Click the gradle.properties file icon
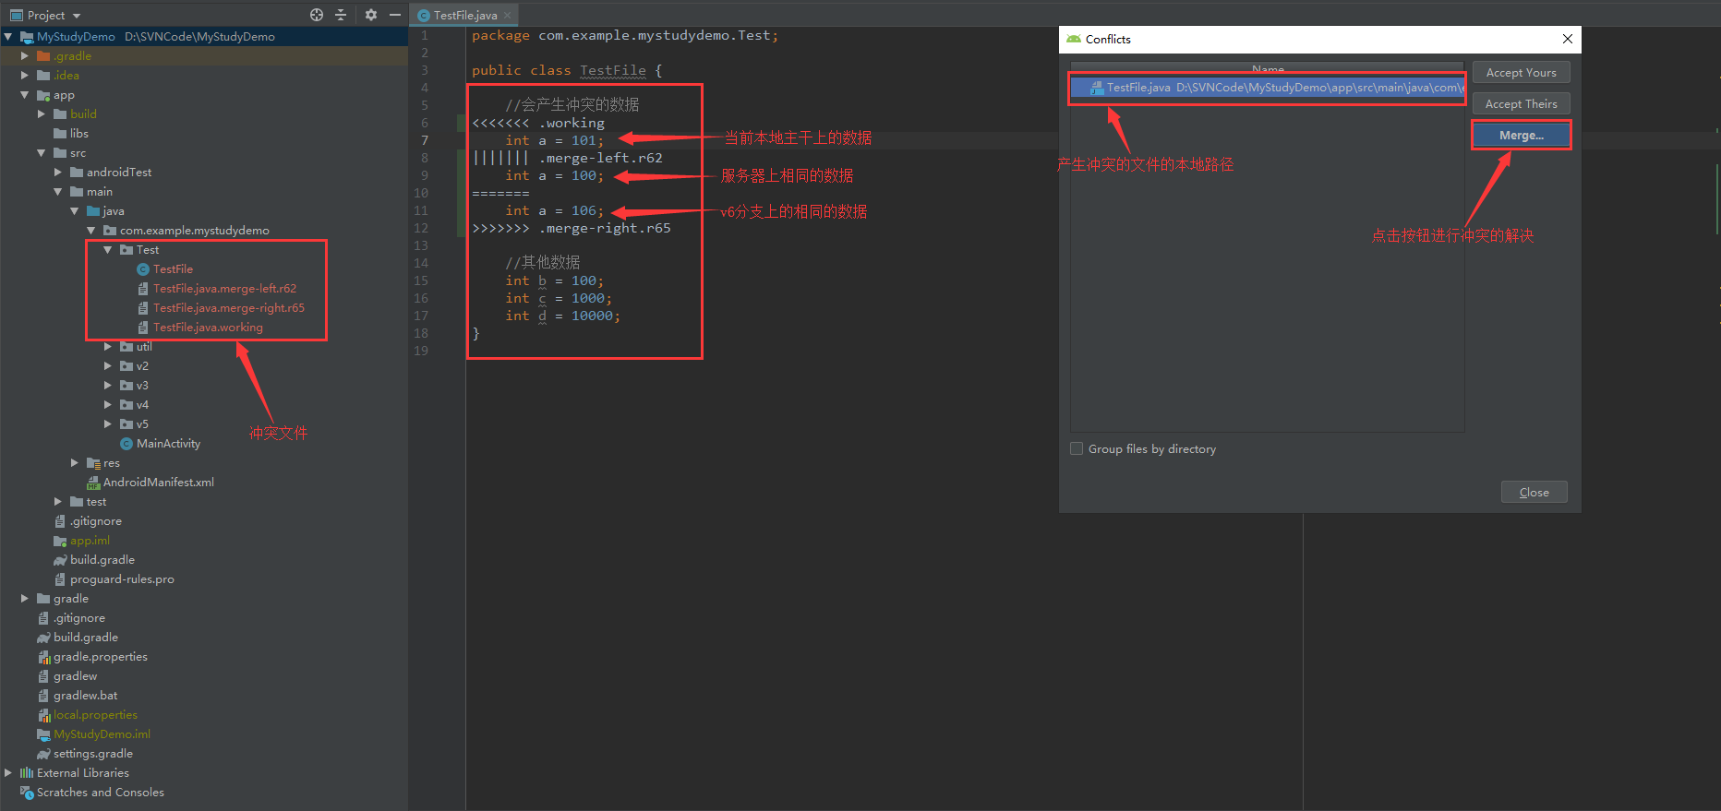This screenshot has height=811, width=1721. 43,657
